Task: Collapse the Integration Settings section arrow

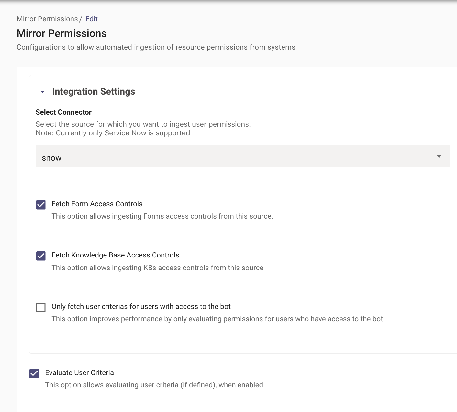Action: click(43, 92)
